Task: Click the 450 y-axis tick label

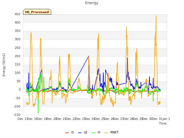Action: [18, 14]
